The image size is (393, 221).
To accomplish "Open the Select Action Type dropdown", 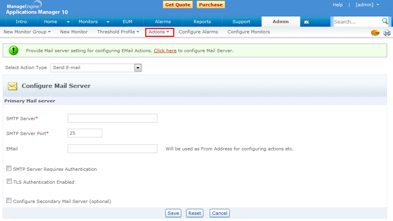I will tap(96, 68).
